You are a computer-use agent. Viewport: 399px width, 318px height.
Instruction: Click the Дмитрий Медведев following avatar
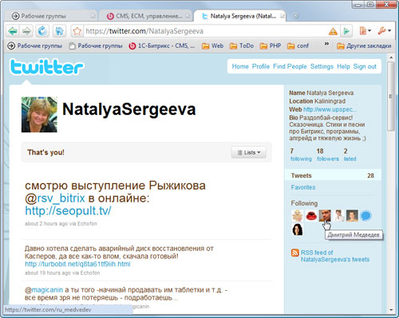pyautogui.click(x=325, y=215)
